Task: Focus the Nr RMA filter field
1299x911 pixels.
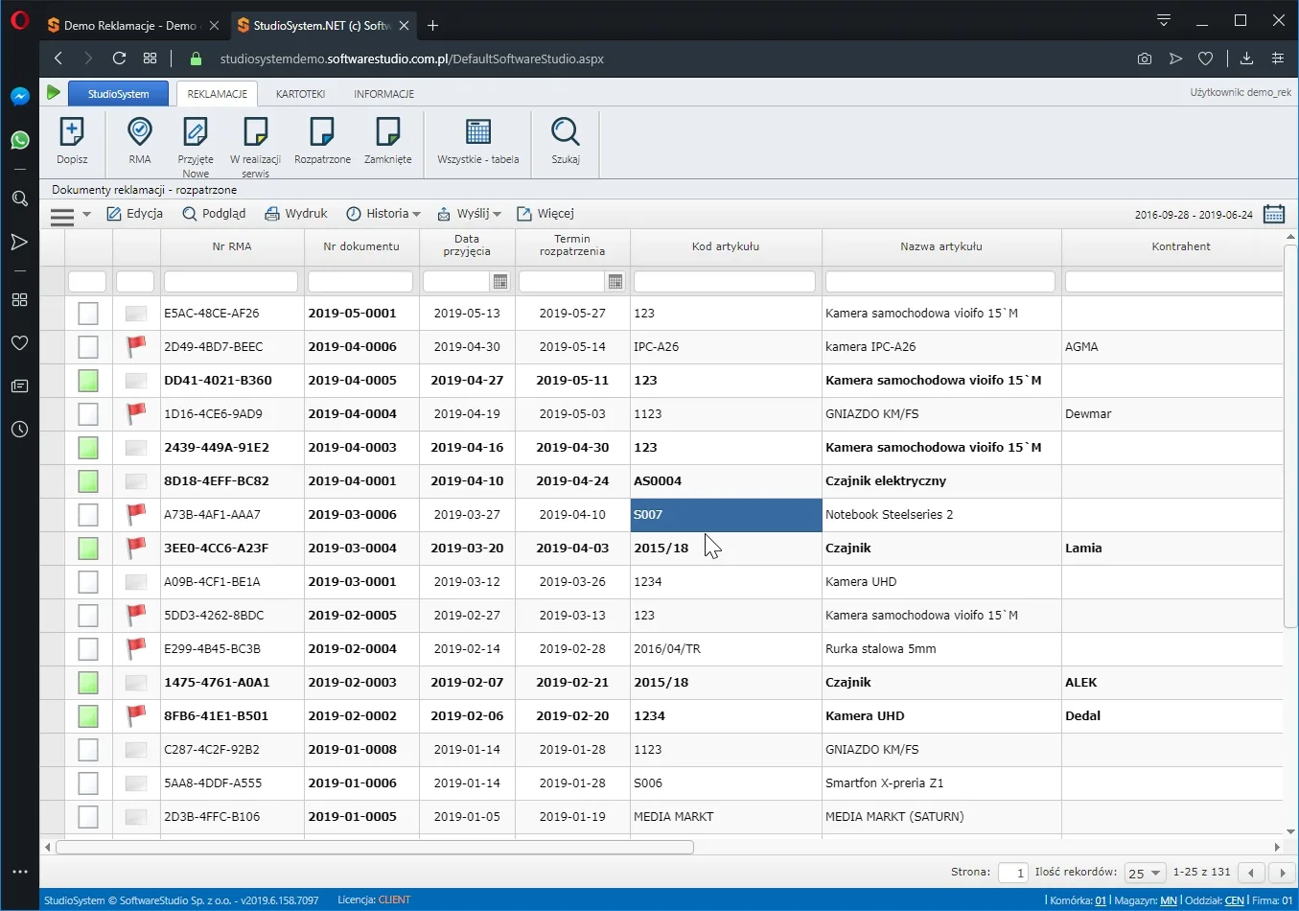Action: tap(231, 281)
